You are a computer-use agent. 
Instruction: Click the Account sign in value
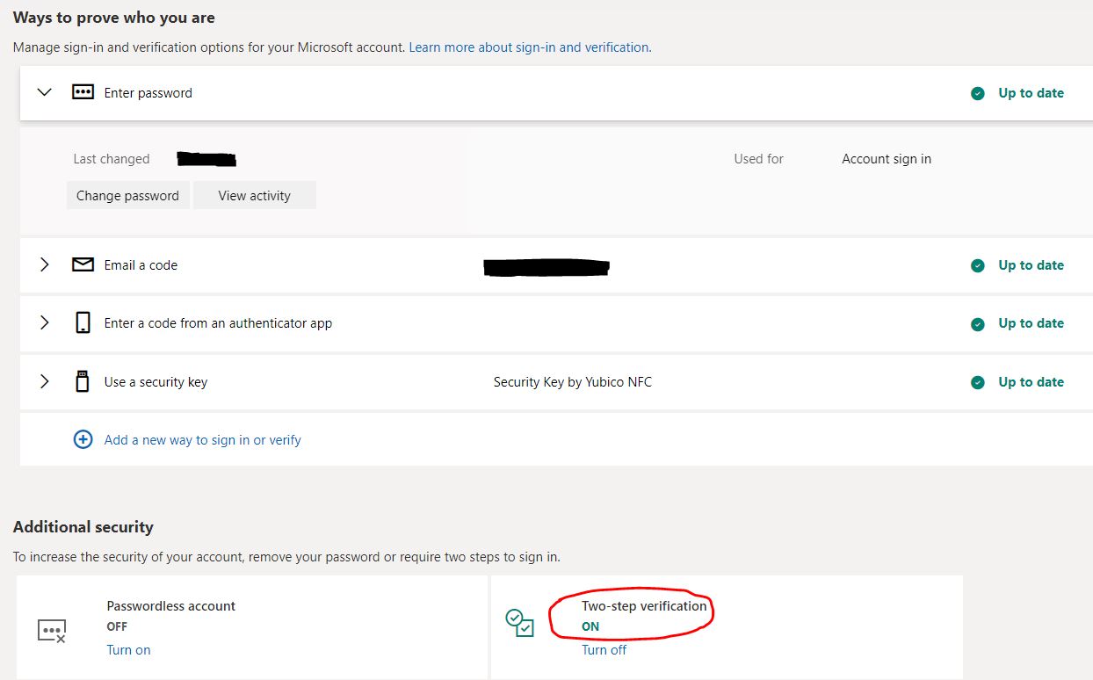click(x=887, y=159)
